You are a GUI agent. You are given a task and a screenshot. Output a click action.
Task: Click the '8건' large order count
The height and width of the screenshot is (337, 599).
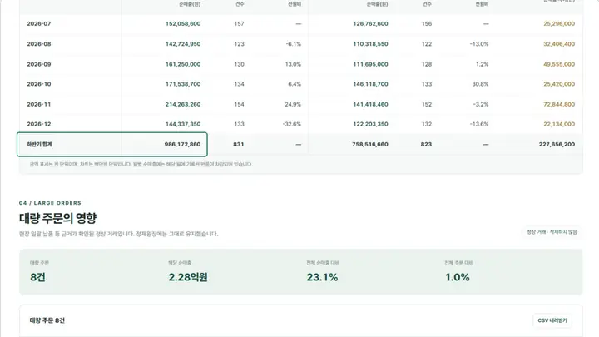click(37, 277)
